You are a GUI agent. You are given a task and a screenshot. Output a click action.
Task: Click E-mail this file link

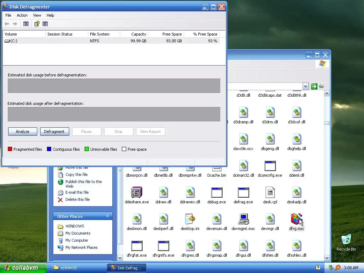(77, 192)
